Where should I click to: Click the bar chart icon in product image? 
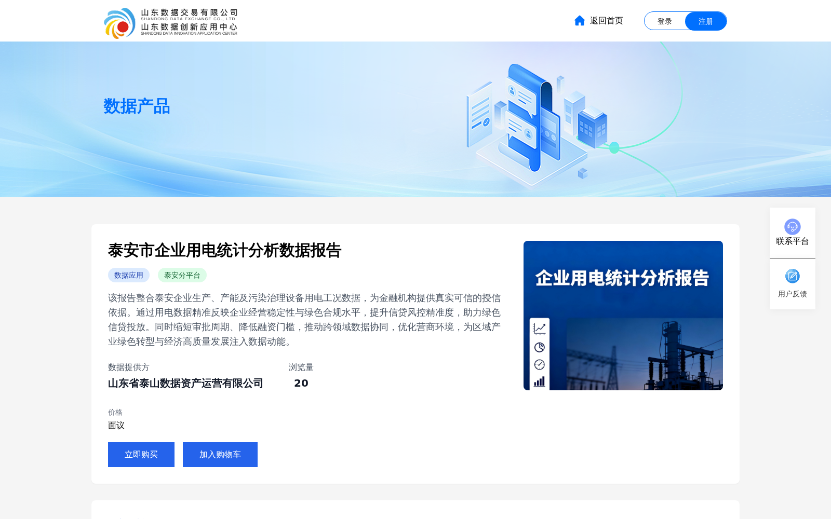(x=540, y=382)
